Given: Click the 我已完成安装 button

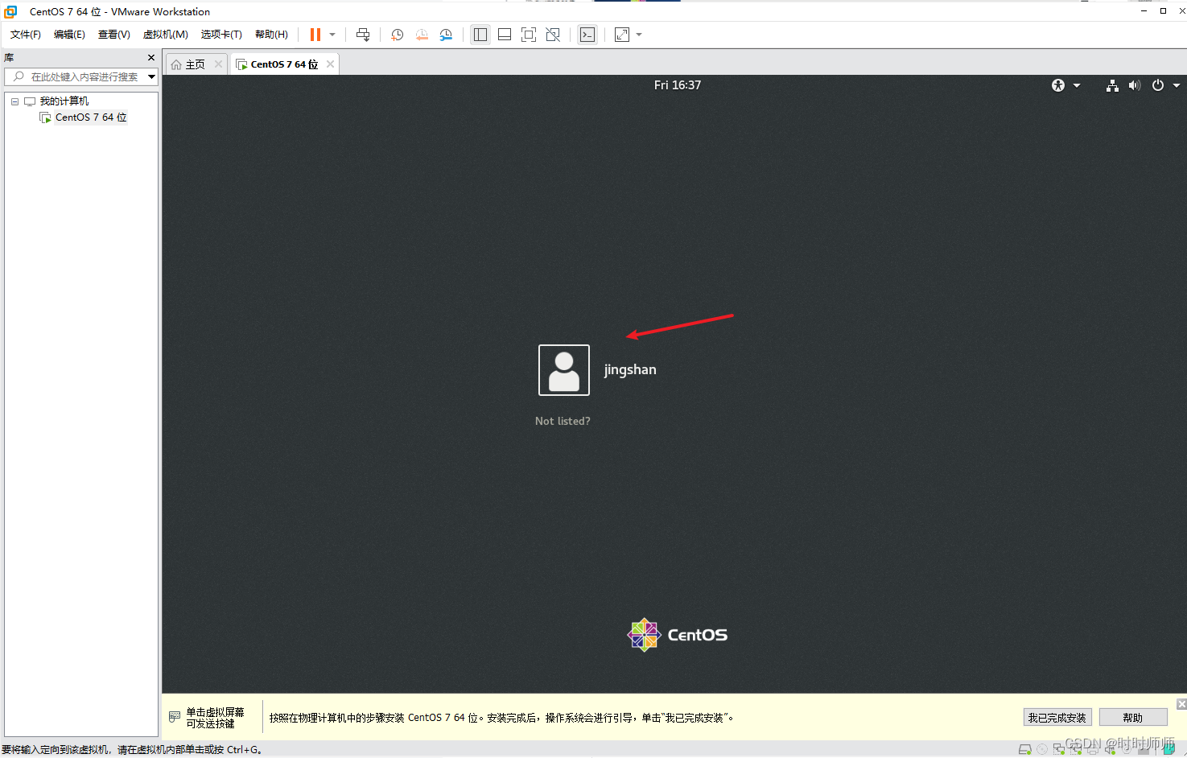Looking at the screenshot, I should click(x=1057, y=718).
